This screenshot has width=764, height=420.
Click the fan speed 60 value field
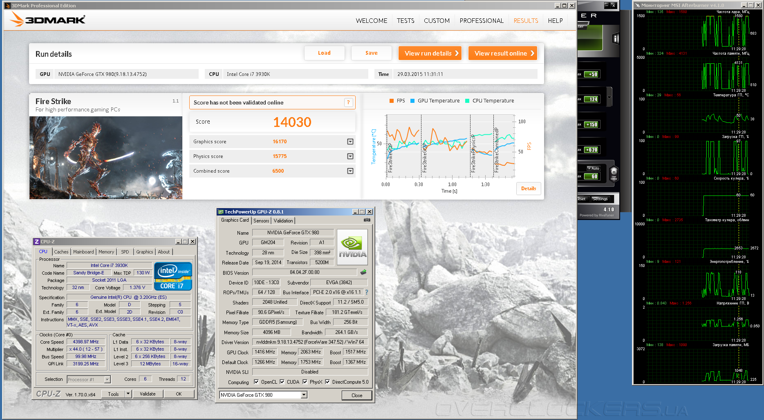[591, 176]
